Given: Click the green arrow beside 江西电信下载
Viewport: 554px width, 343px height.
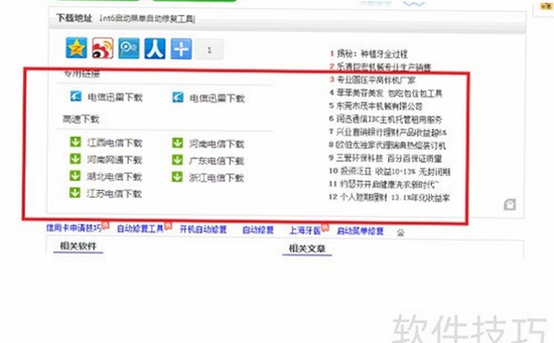Looking at the screenshot, I should point(75,142).
